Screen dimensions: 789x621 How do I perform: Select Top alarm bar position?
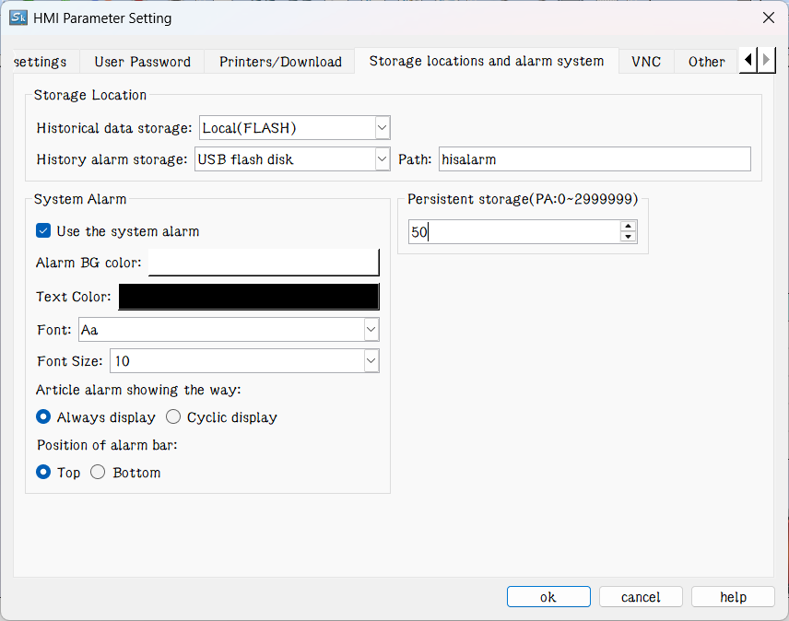tap(43, 473)
